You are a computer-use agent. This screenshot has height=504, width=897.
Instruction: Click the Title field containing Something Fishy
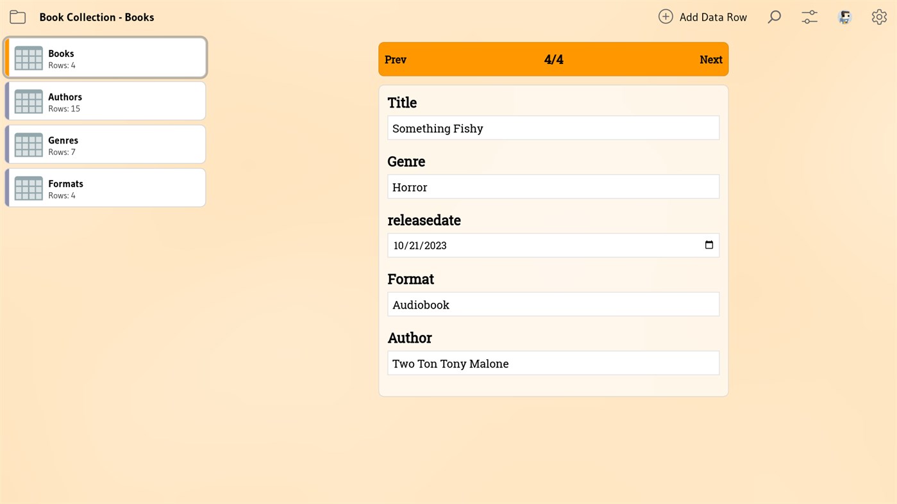pyautogui.click(x=553, y=127)
